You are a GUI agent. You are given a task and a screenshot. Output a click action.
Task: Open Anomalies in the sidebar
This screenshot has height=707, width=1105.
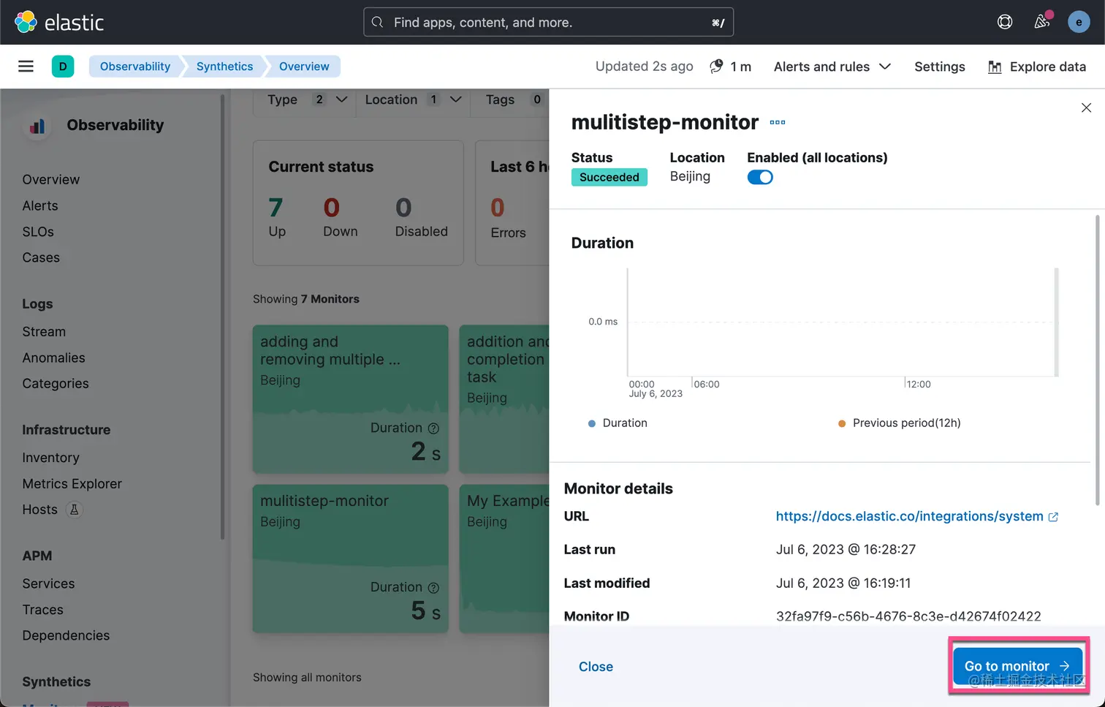click(x=53, y=358)
